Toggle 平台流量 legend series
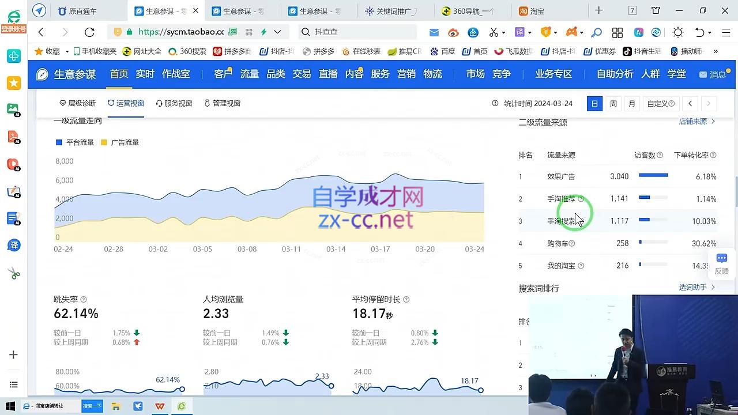Screen dimensions: 738x415 click(75, 142)
